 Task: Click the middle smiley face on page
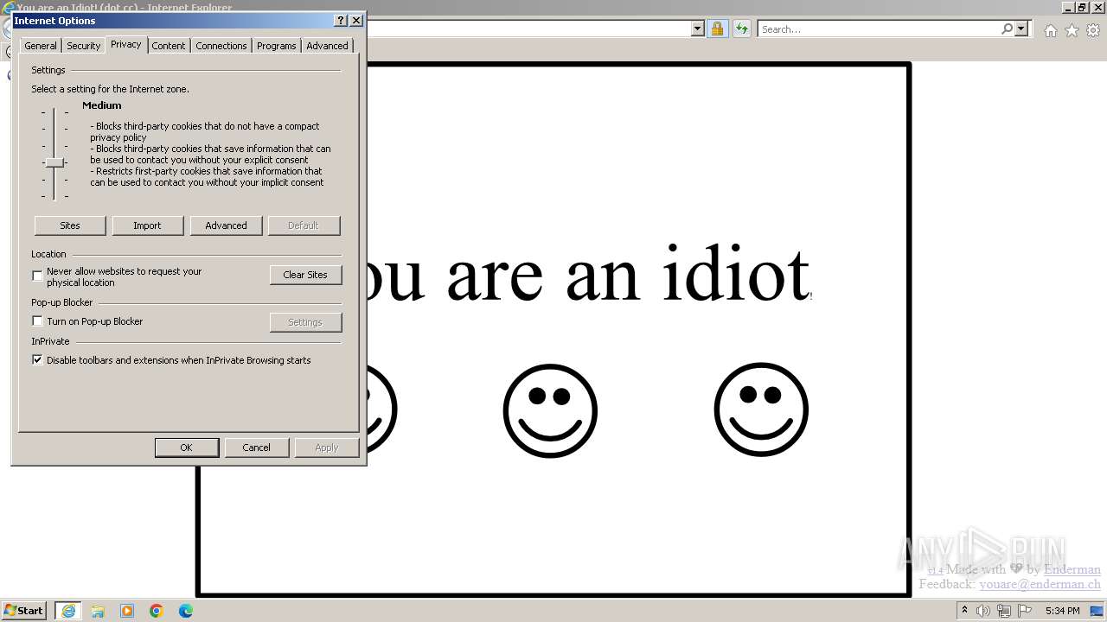(x=550, y=410)
